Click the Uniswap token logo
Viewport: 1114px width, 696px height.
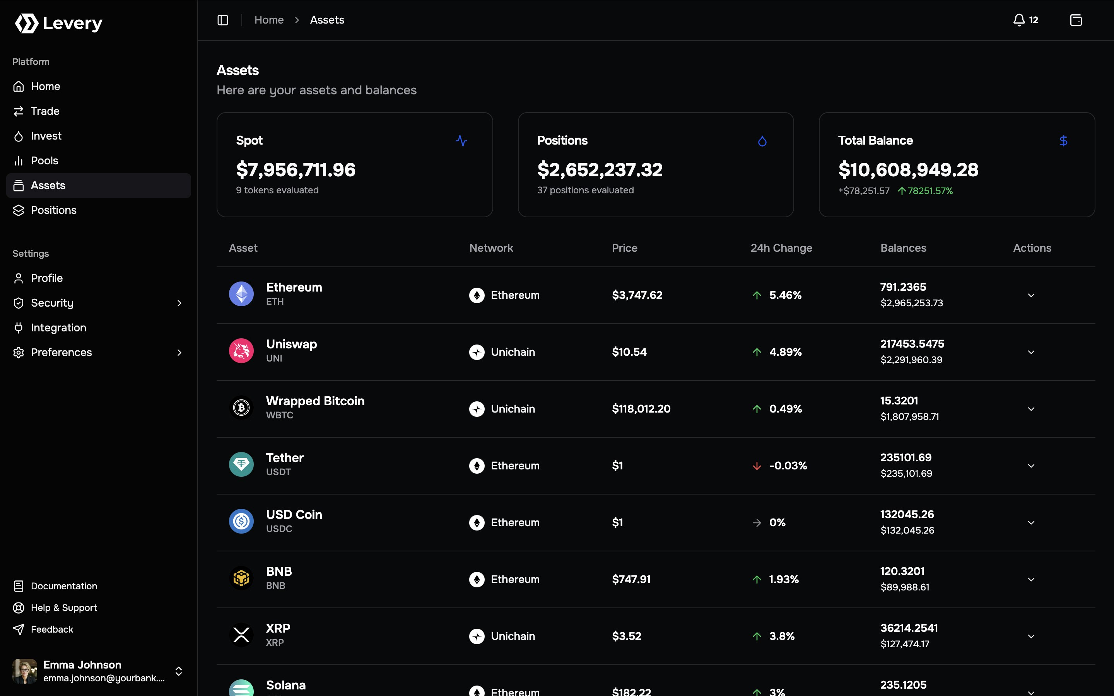[x=241, y=351]
